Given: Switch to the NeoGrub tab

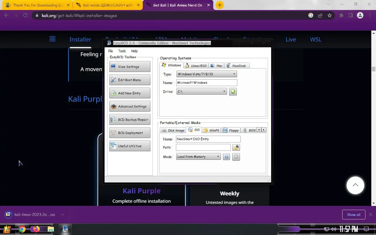Looking at the screenshot, I should click(237, 66).
